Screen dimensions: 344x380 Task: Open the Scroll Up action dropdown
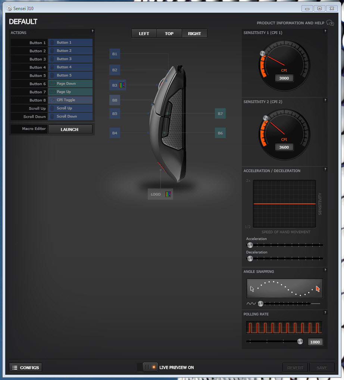pyautogui.click(x=70, y=108)
